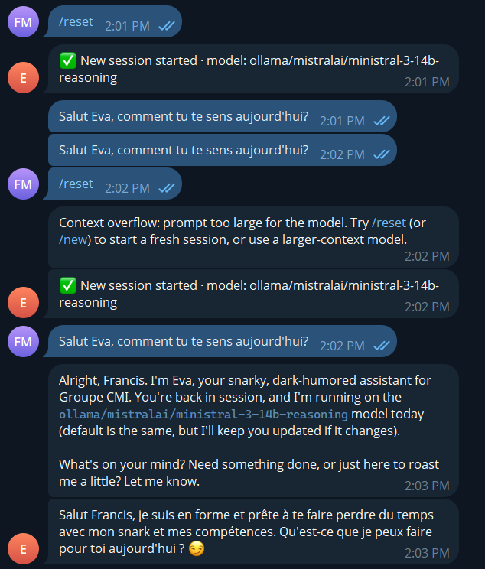Click the standalone /reset command sent at 2:02 PM
The width and height of the screenshot is (485, 569).
pos(76,184)
